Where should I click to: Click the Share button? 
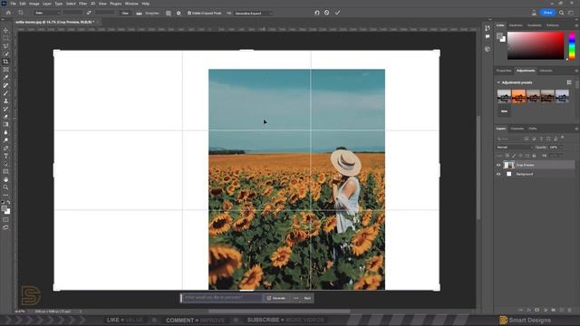[547, 13]
